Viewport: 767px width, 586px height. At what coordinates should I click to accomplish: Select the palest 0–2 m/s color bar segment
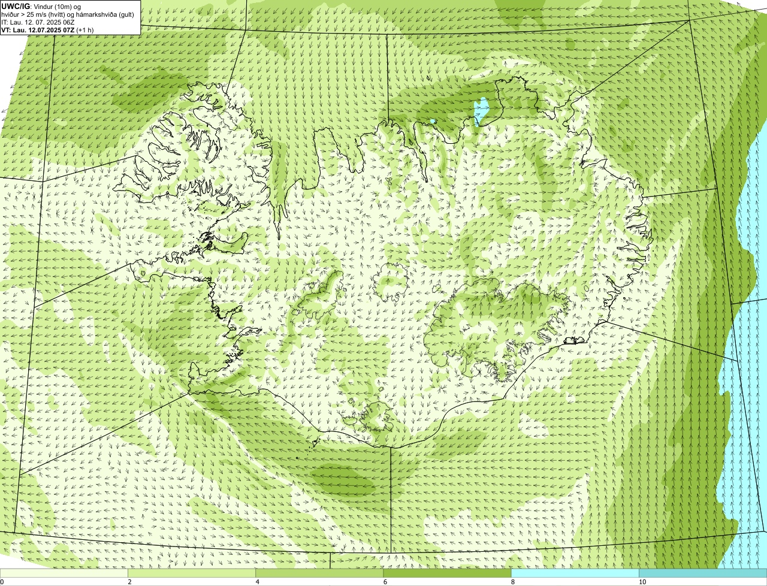pyautogui.click(x=64, y=573)
